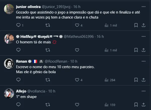Open more options on Renan's tweet
The width and height of the screenshot is (151, 110).
coord(143,61)
